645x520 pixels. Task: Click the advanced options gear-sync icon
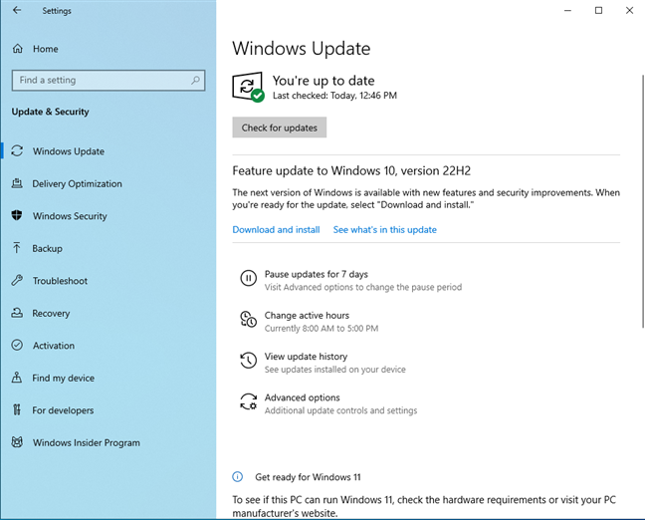(x=249, y=401)
